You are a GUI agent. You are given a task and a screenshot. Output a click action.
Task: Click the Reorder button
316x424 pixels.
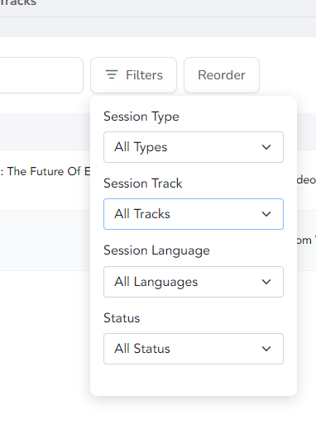pyautogui.click(x=222, y=75)
